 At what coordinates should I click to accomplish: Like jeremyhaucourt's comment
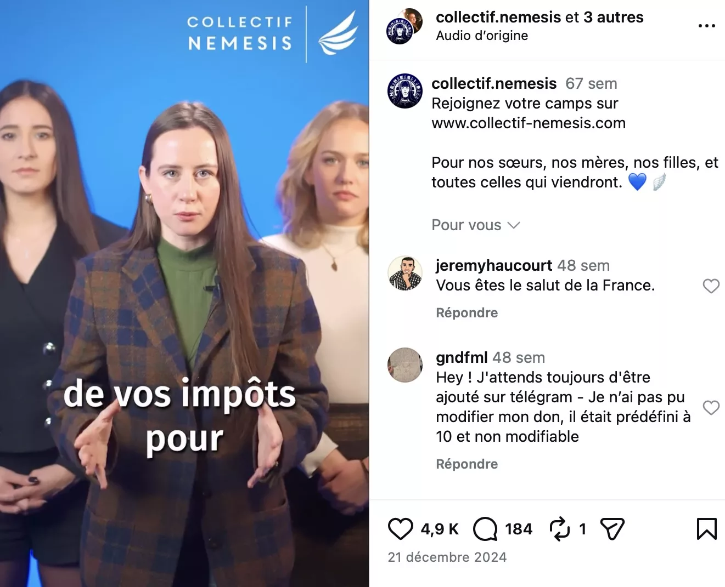[x=711, y=286]
